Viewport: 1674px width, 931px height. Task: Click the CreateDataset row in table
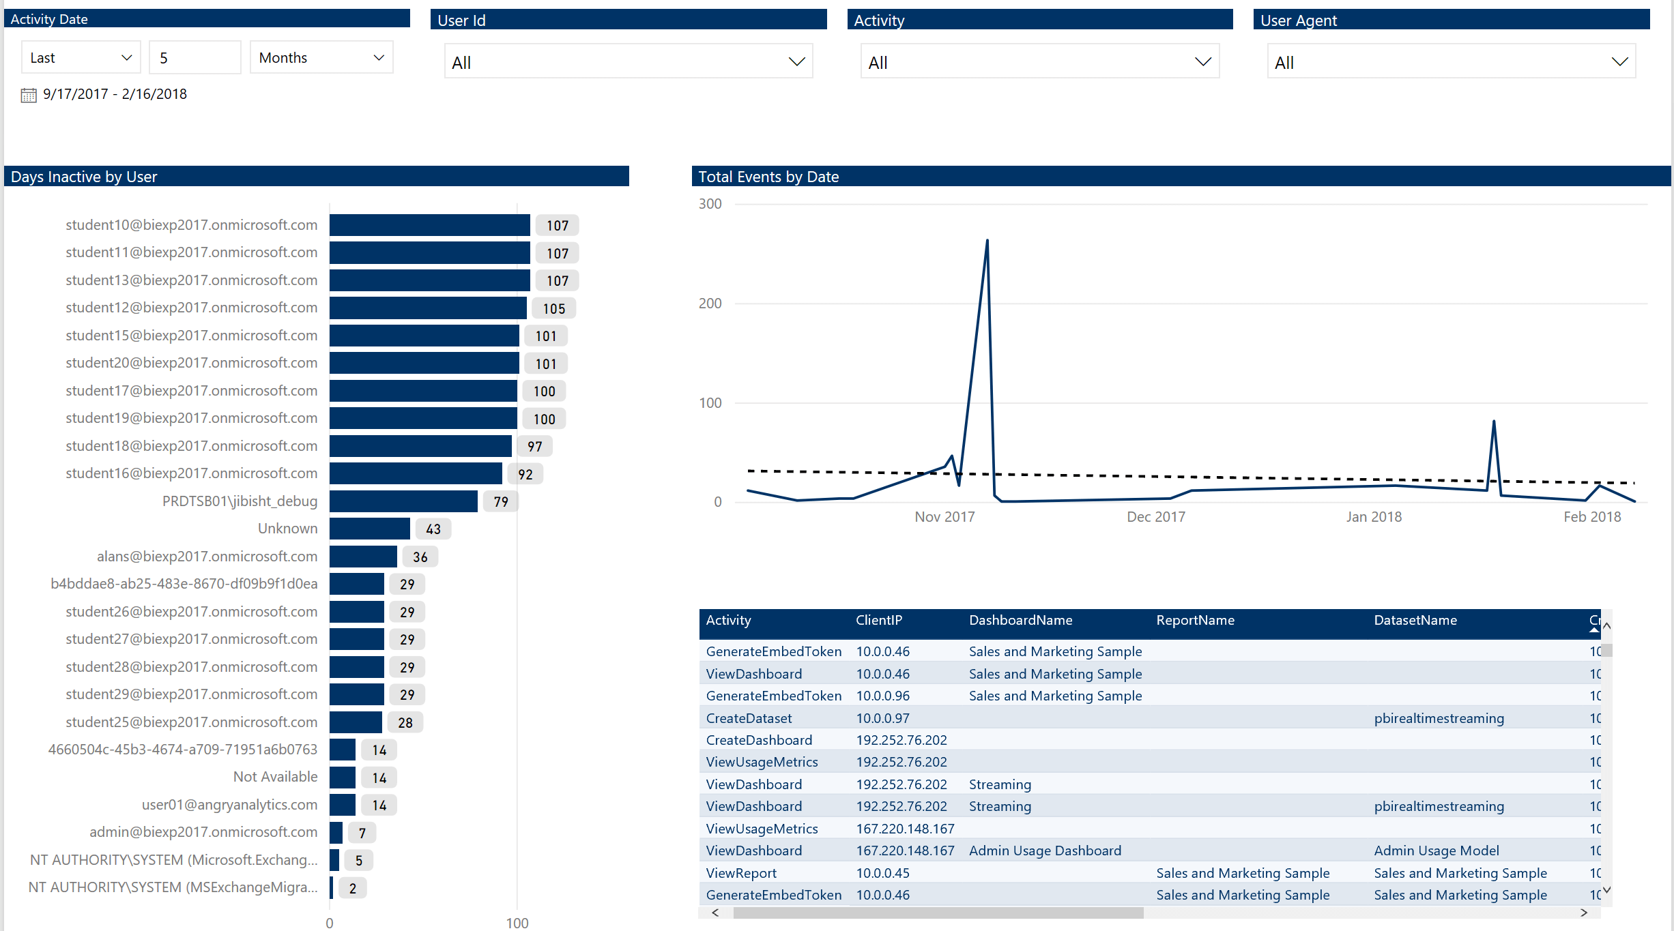point(749,718)
